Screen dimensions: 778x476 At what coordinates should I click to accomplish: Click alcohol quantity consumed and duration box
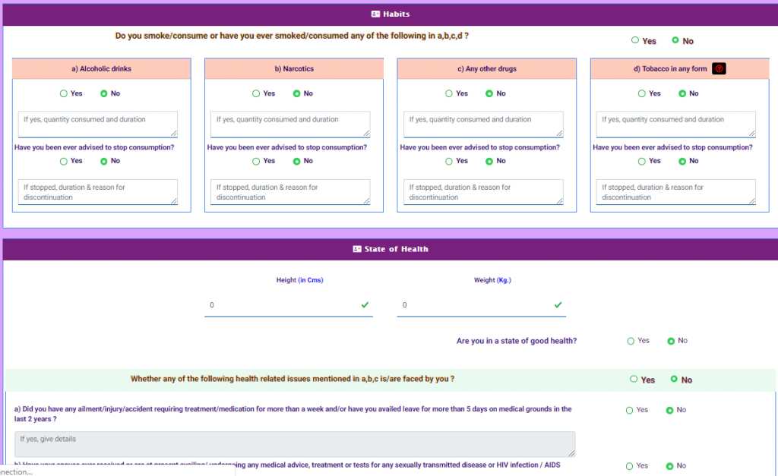pos(98,124)
